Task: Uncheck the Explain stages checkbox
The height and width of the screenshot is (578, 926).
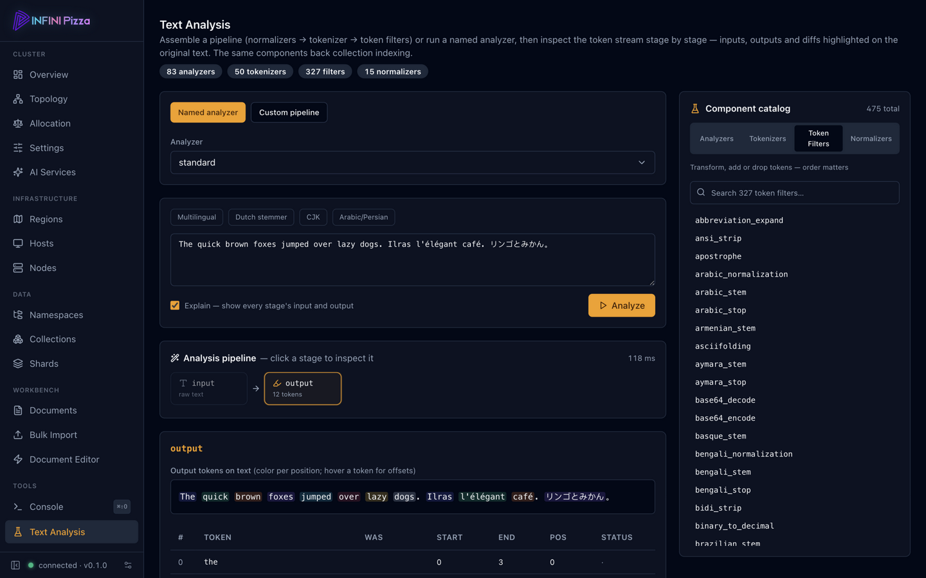Action: tap(175, 305)
